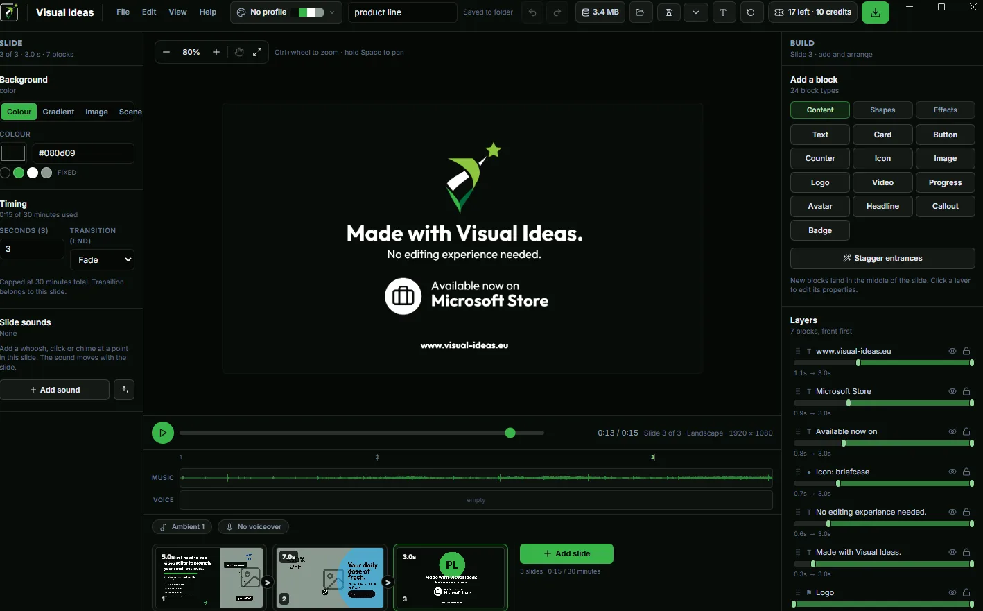Hide the Icon: briefcase layer

click(x=952, y=472)
